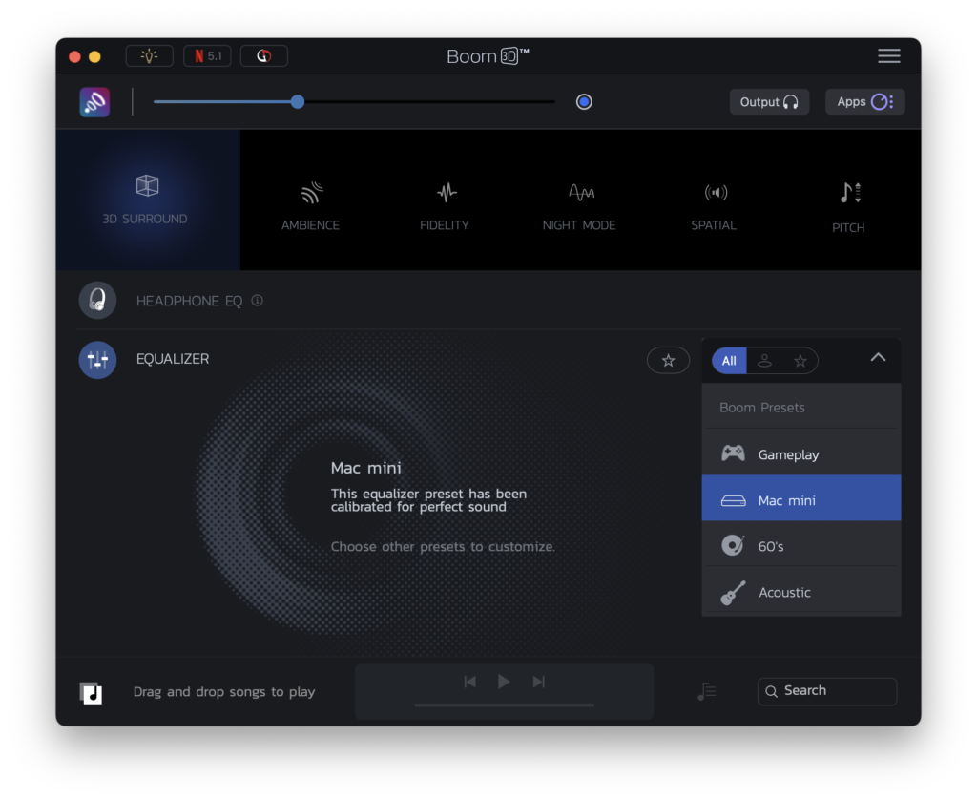Click the Search input field
977x800 pixels.
tap(827, 691)
